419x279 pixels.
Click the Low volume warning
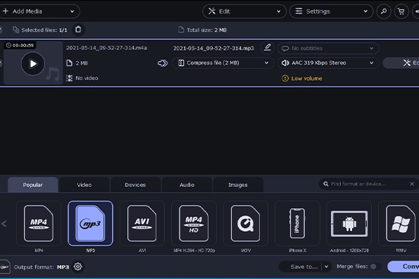pyautogui.click(x=302, y=79)
